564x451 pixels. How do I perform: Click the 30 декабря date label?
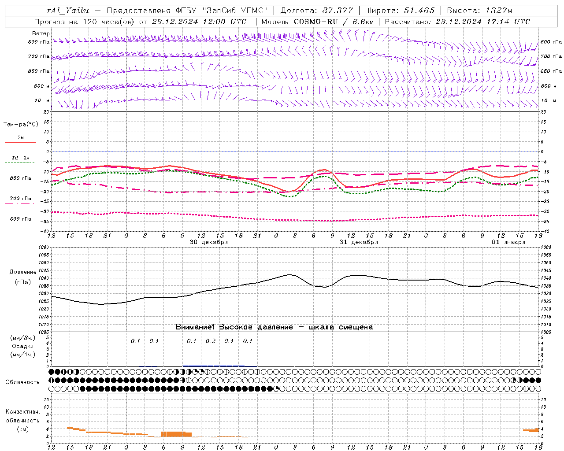click(x=208, y=242)
